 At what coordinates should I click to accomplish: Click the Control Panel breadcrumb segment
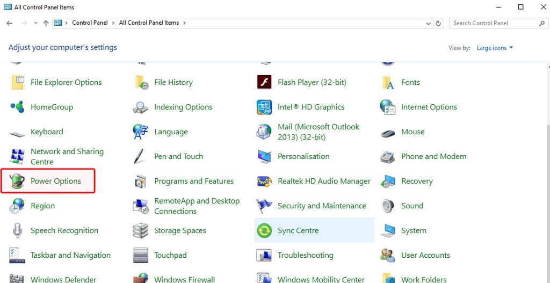(x=90, y=23)
